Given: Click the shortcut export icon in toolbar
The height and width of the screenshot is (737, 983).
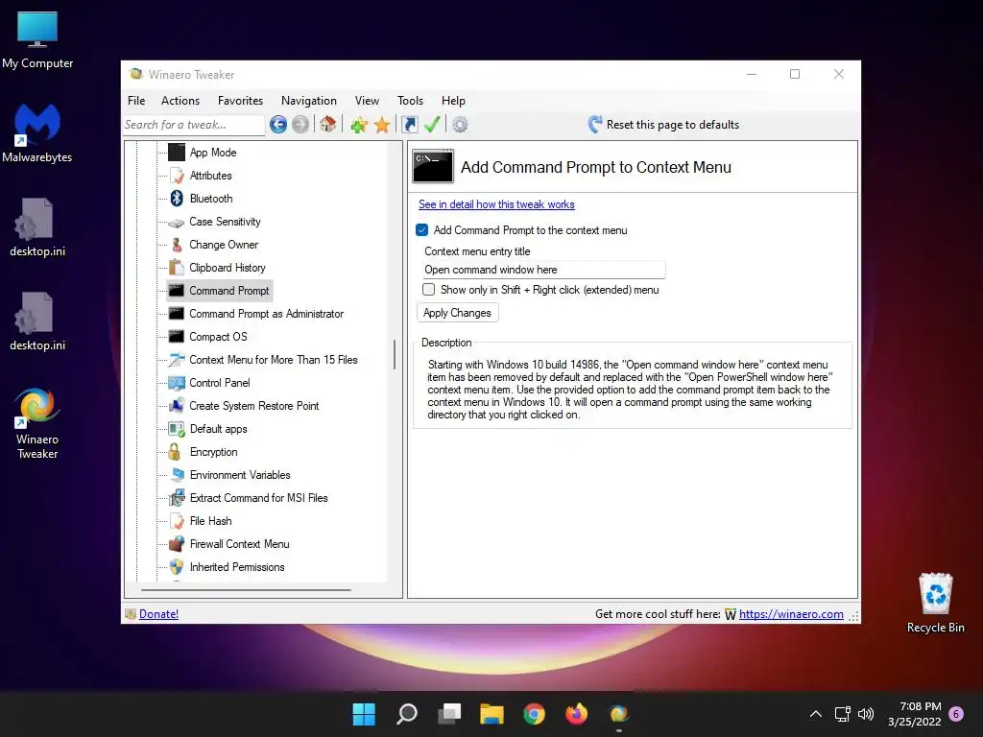Looking at the screenshot, I should pos(409,125).
